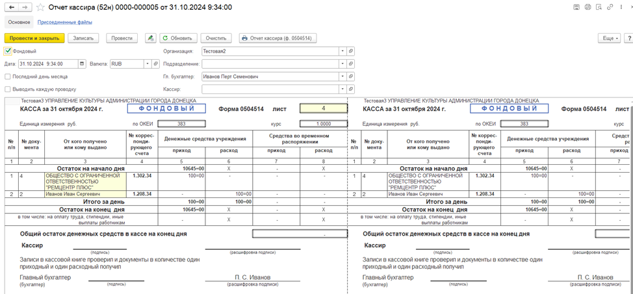The height and width of the screenshot is (294, 633).
Task: Click the Провести button
Action: pyautogui.click(x=122, y=38)
